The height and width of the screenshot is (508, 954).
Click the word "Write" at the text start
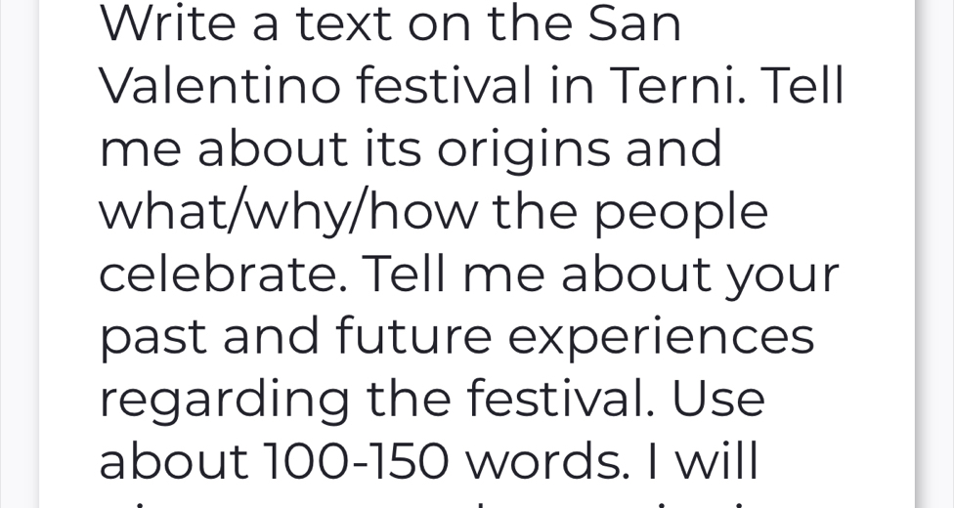pos(167,24)
